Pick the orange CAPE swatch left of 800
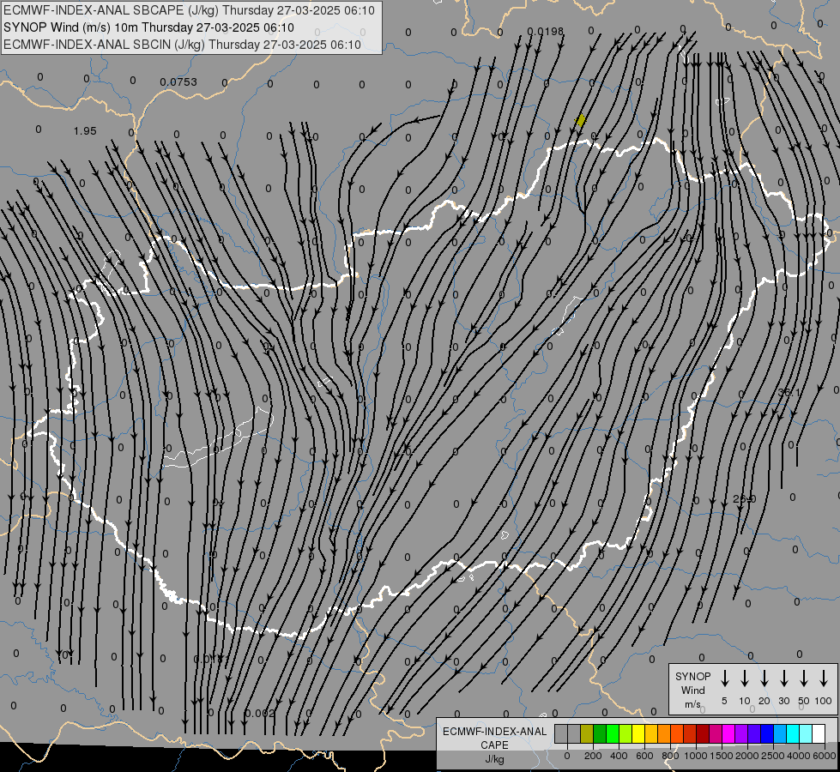Image resolution: width=840 pixels, height=772 pixels. 664,733
